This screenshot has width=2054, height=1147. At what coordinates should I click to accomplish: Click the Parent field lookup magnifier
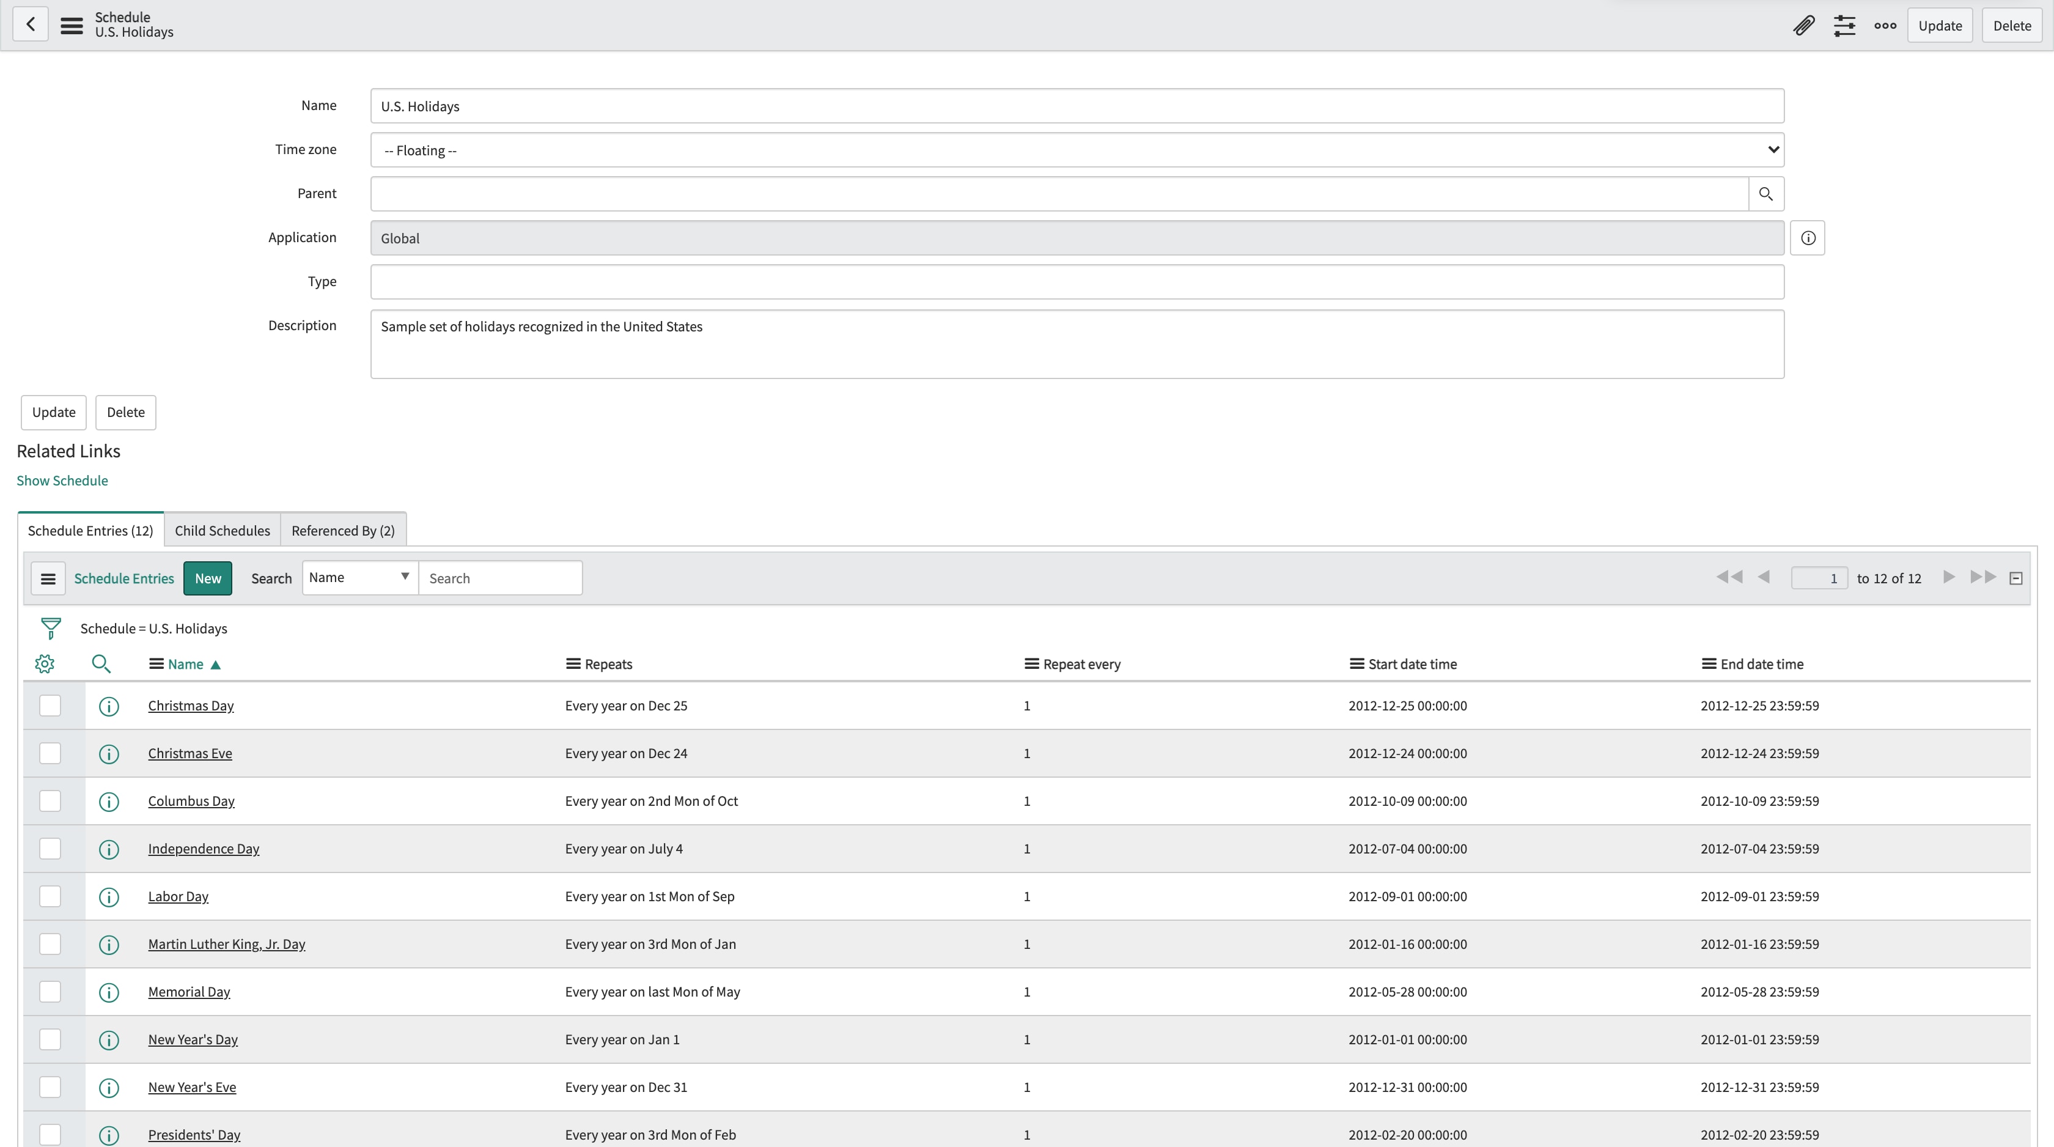tap(1765, 193)
